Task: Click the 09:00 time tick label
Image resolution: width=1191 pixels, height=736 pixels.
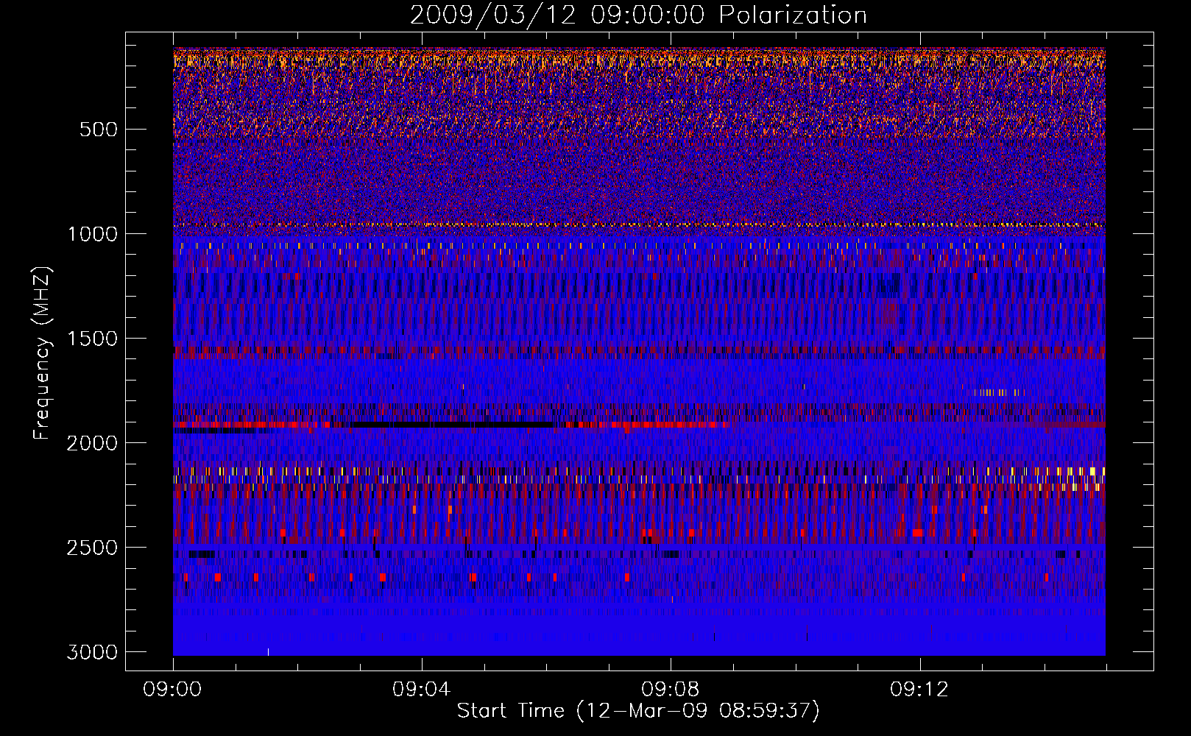Action: click(x=172, y=690)
